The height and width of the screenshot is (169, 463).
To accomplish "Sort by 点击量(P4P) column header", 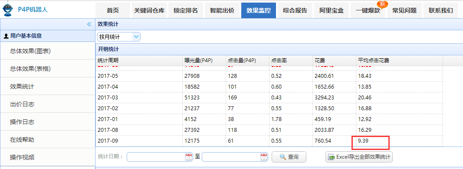I will (247, 61).
